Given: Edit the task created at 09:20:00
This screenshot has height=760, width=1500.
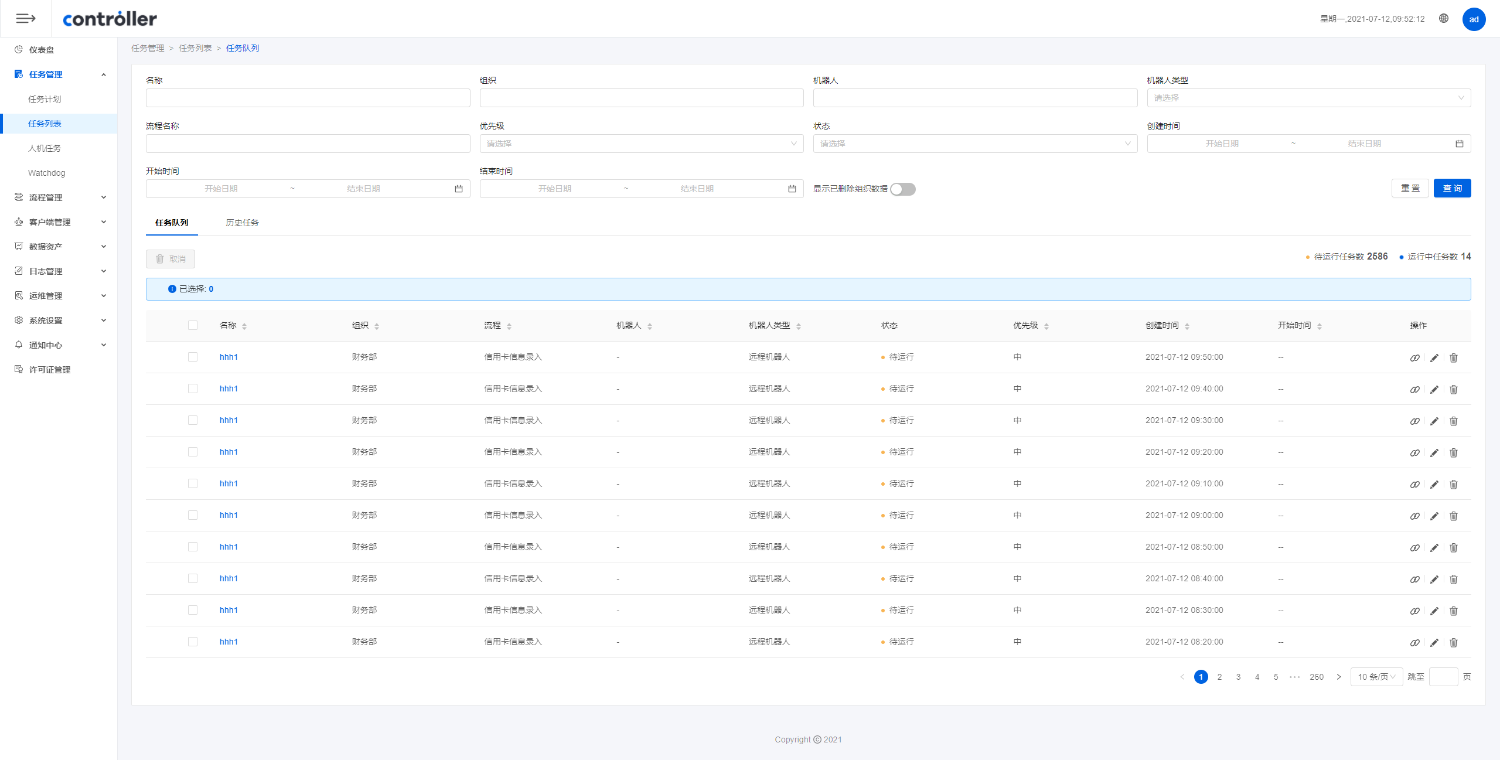Looking at the screenshot, I should click(x=1434, y=453).
